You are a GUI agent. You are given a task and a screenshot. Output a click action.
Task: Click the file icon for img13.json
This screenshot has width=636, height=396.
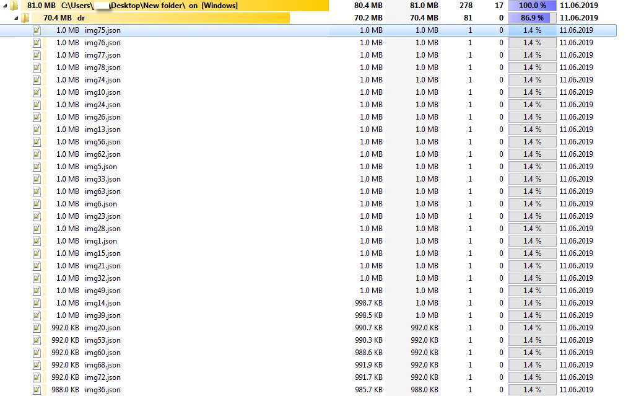coord(37,130)
